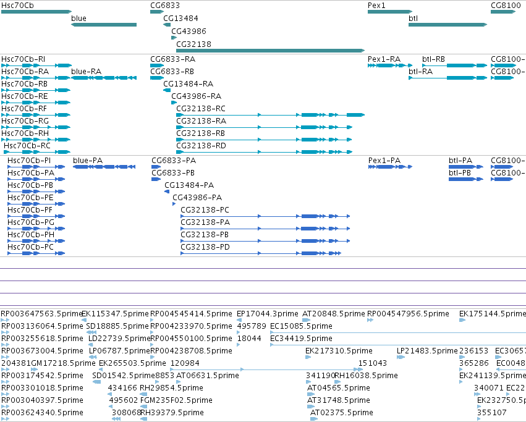Click the Pex1 gene label
The image size is (526, 422).
click(376, 6)
